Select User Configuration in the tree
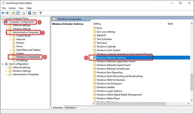The image size is (194, 114). tap(19, 64)
